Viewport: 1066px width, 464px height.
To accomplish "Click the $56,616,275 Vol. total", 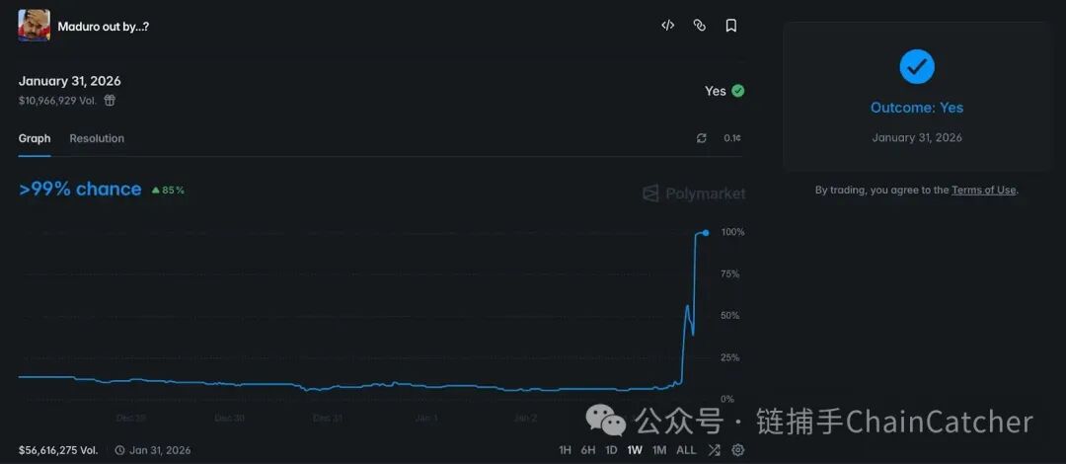I will [x=58, y=450].
